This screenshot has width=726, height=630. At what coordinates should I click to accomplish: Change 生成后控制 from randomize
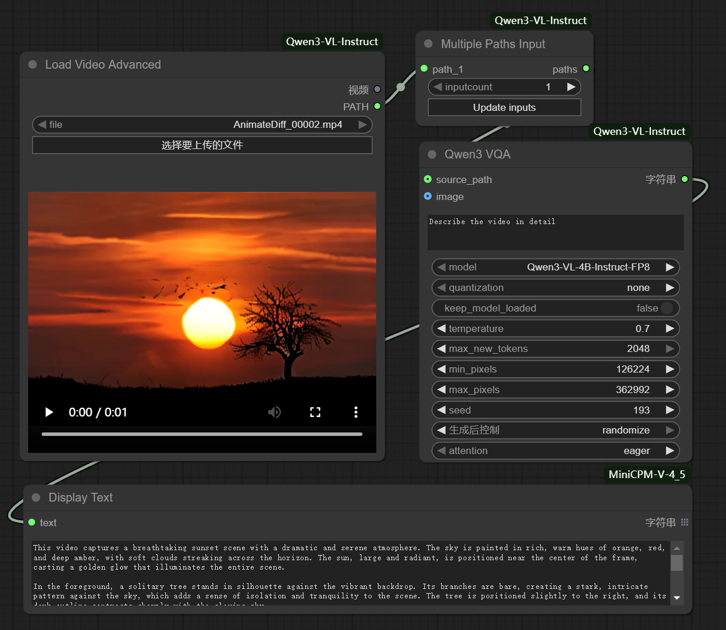670,430
